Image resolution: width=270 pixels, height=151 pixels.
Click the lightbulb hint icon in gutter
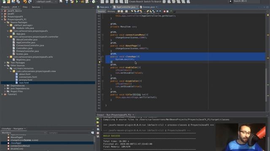coord(100,62)
